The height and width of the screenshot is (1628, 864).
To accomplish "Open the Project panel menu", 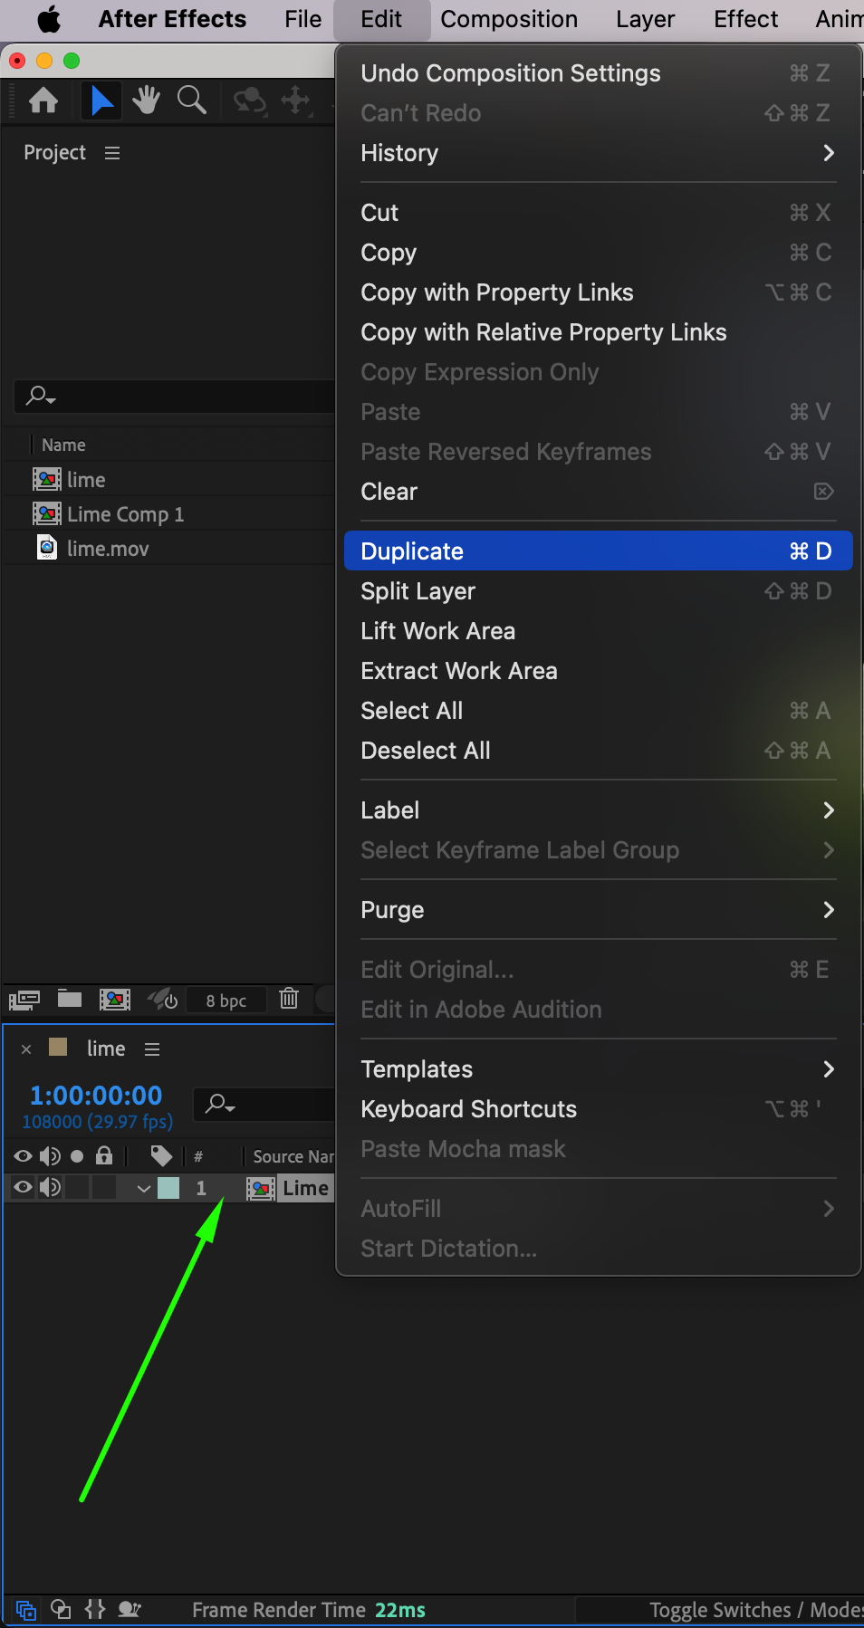I will (112, 153).
